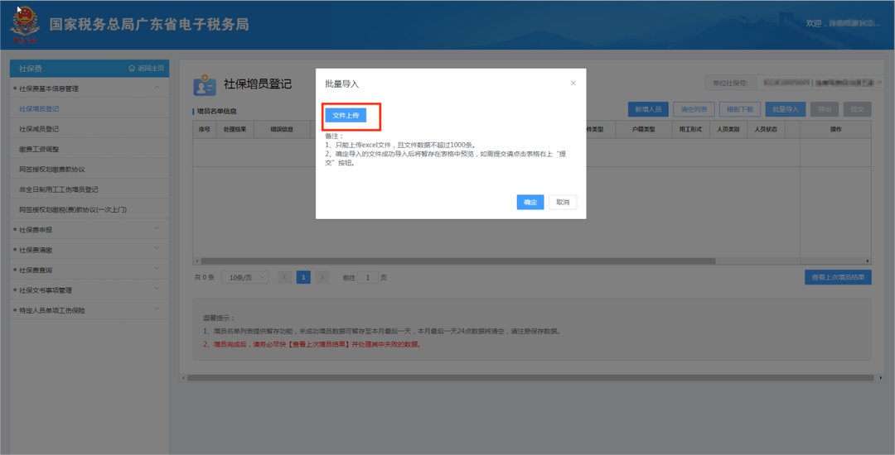Click the 查看上次增员结果 button
The height and width of the screenshot is (455, 895).
tap(838, 277)
